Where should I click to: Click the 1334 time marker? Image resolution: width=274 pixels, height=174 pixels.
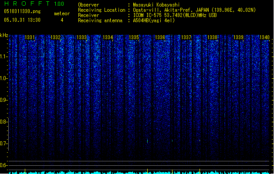click(108, 37)
